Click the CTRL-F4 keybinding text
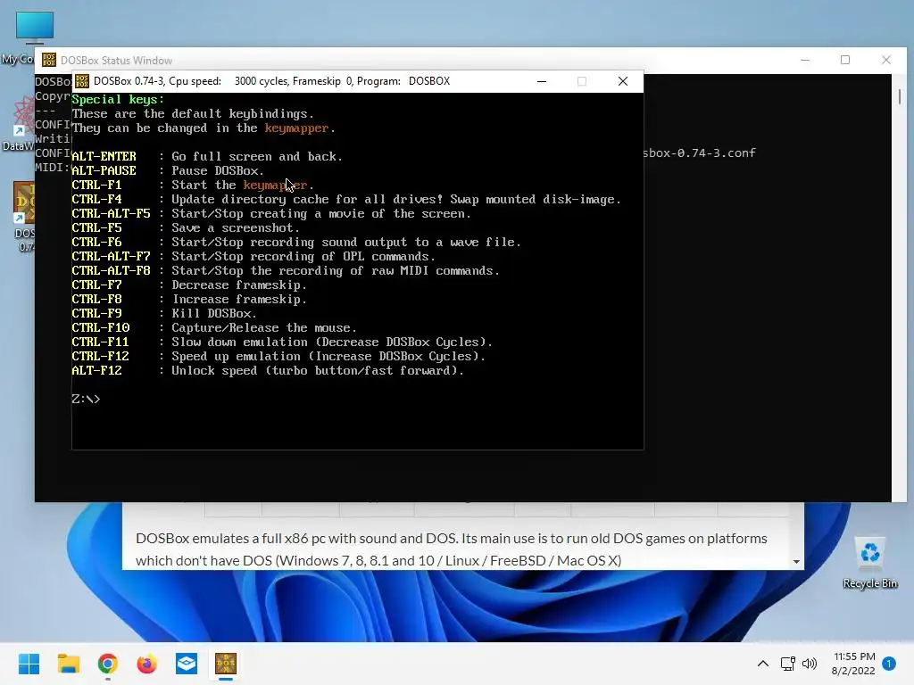914x685 pixels. click(96, 199)
